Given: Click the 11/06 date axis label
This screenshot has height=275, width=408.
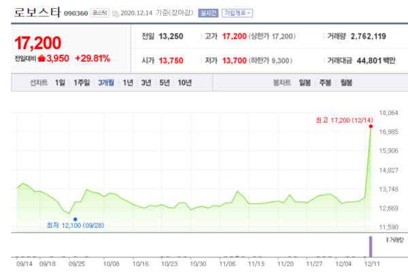Looking at the screenshot, I should click(x=227, y=264).
